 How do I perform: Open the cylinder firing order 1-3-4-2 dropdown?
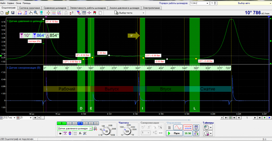(x=207, y=3)
